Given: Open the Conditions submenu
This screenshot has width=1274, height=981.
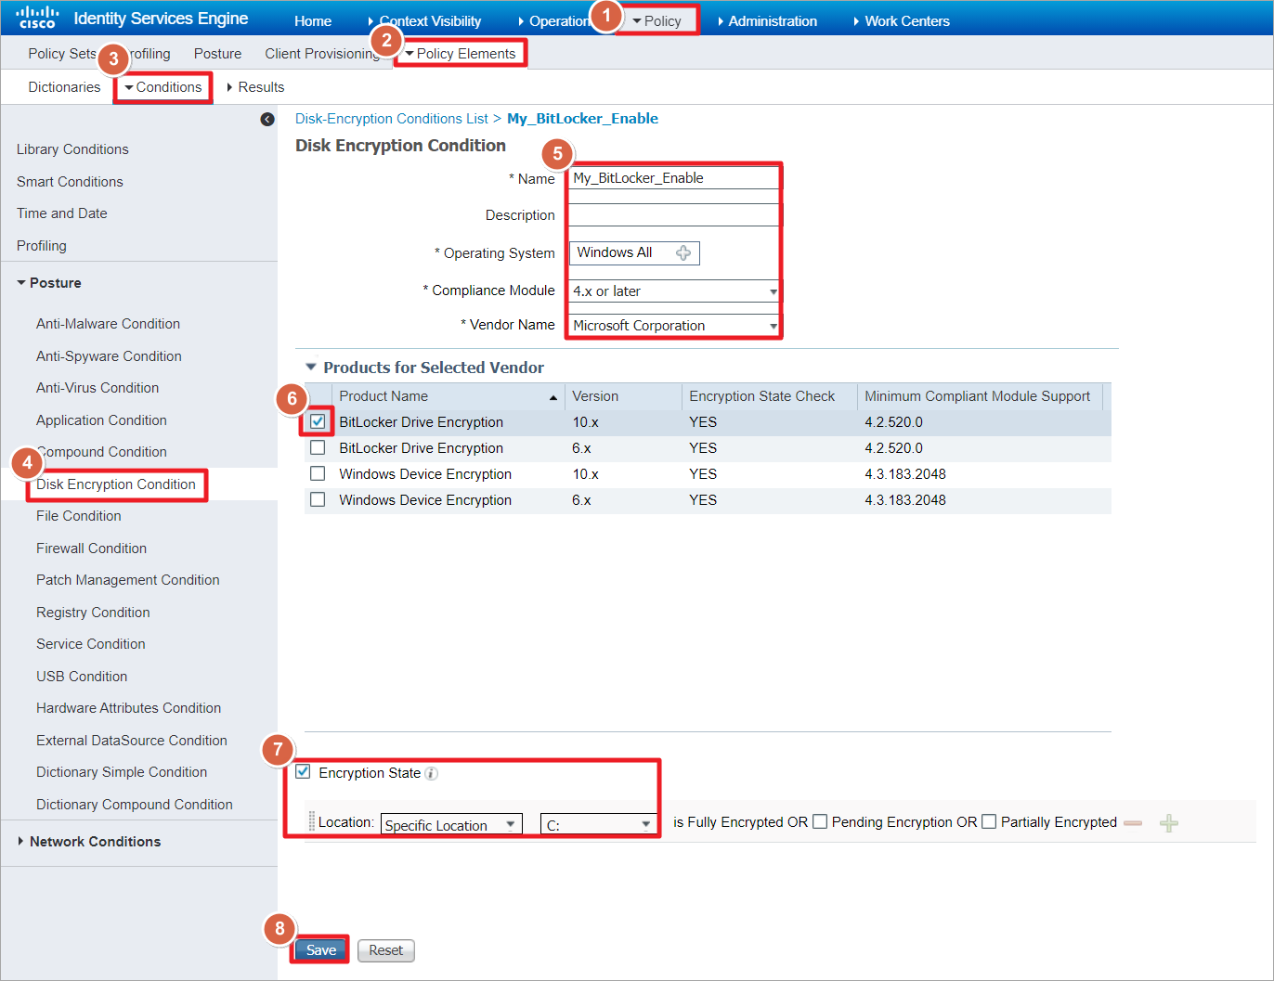Looking at the screenshot, I should click(163, 87).
